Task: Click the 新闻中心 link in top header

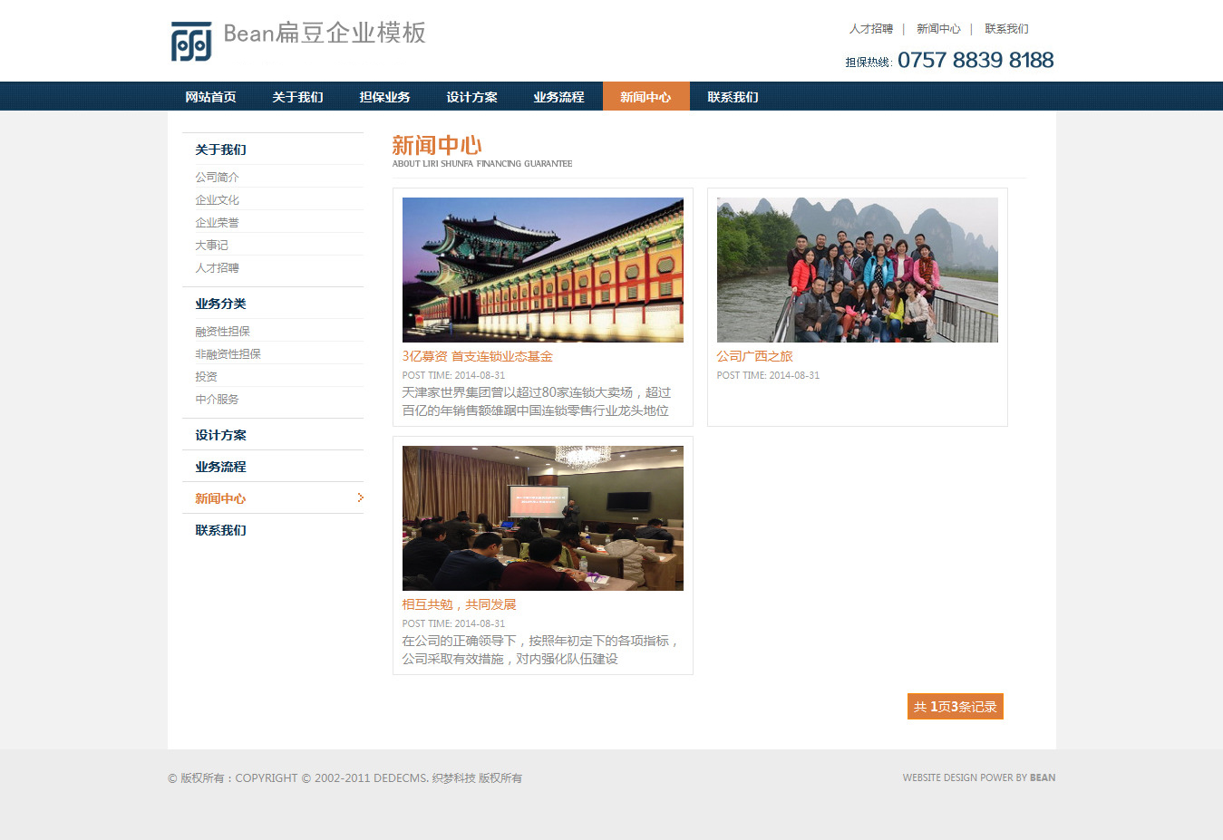Action: [x=938, y=29]
